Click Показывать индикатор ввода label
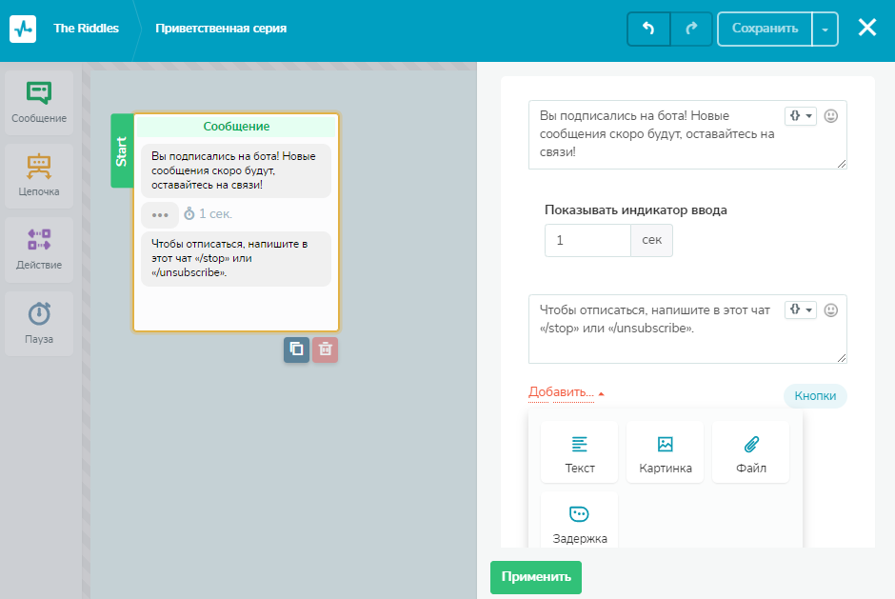Image resolution: width=895 pixels, height=599 pixels. [x=635, y=210]
